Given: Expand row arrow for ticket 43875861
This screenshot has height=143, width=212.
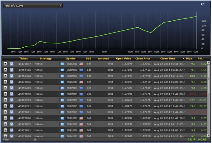Looking at the screenshot, I should click(x=5, y=130).
